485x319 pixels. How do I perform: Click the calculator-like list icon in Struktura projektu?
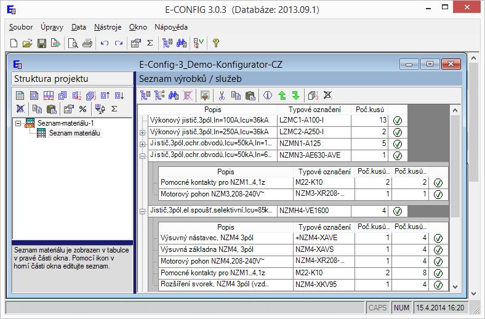20,95
